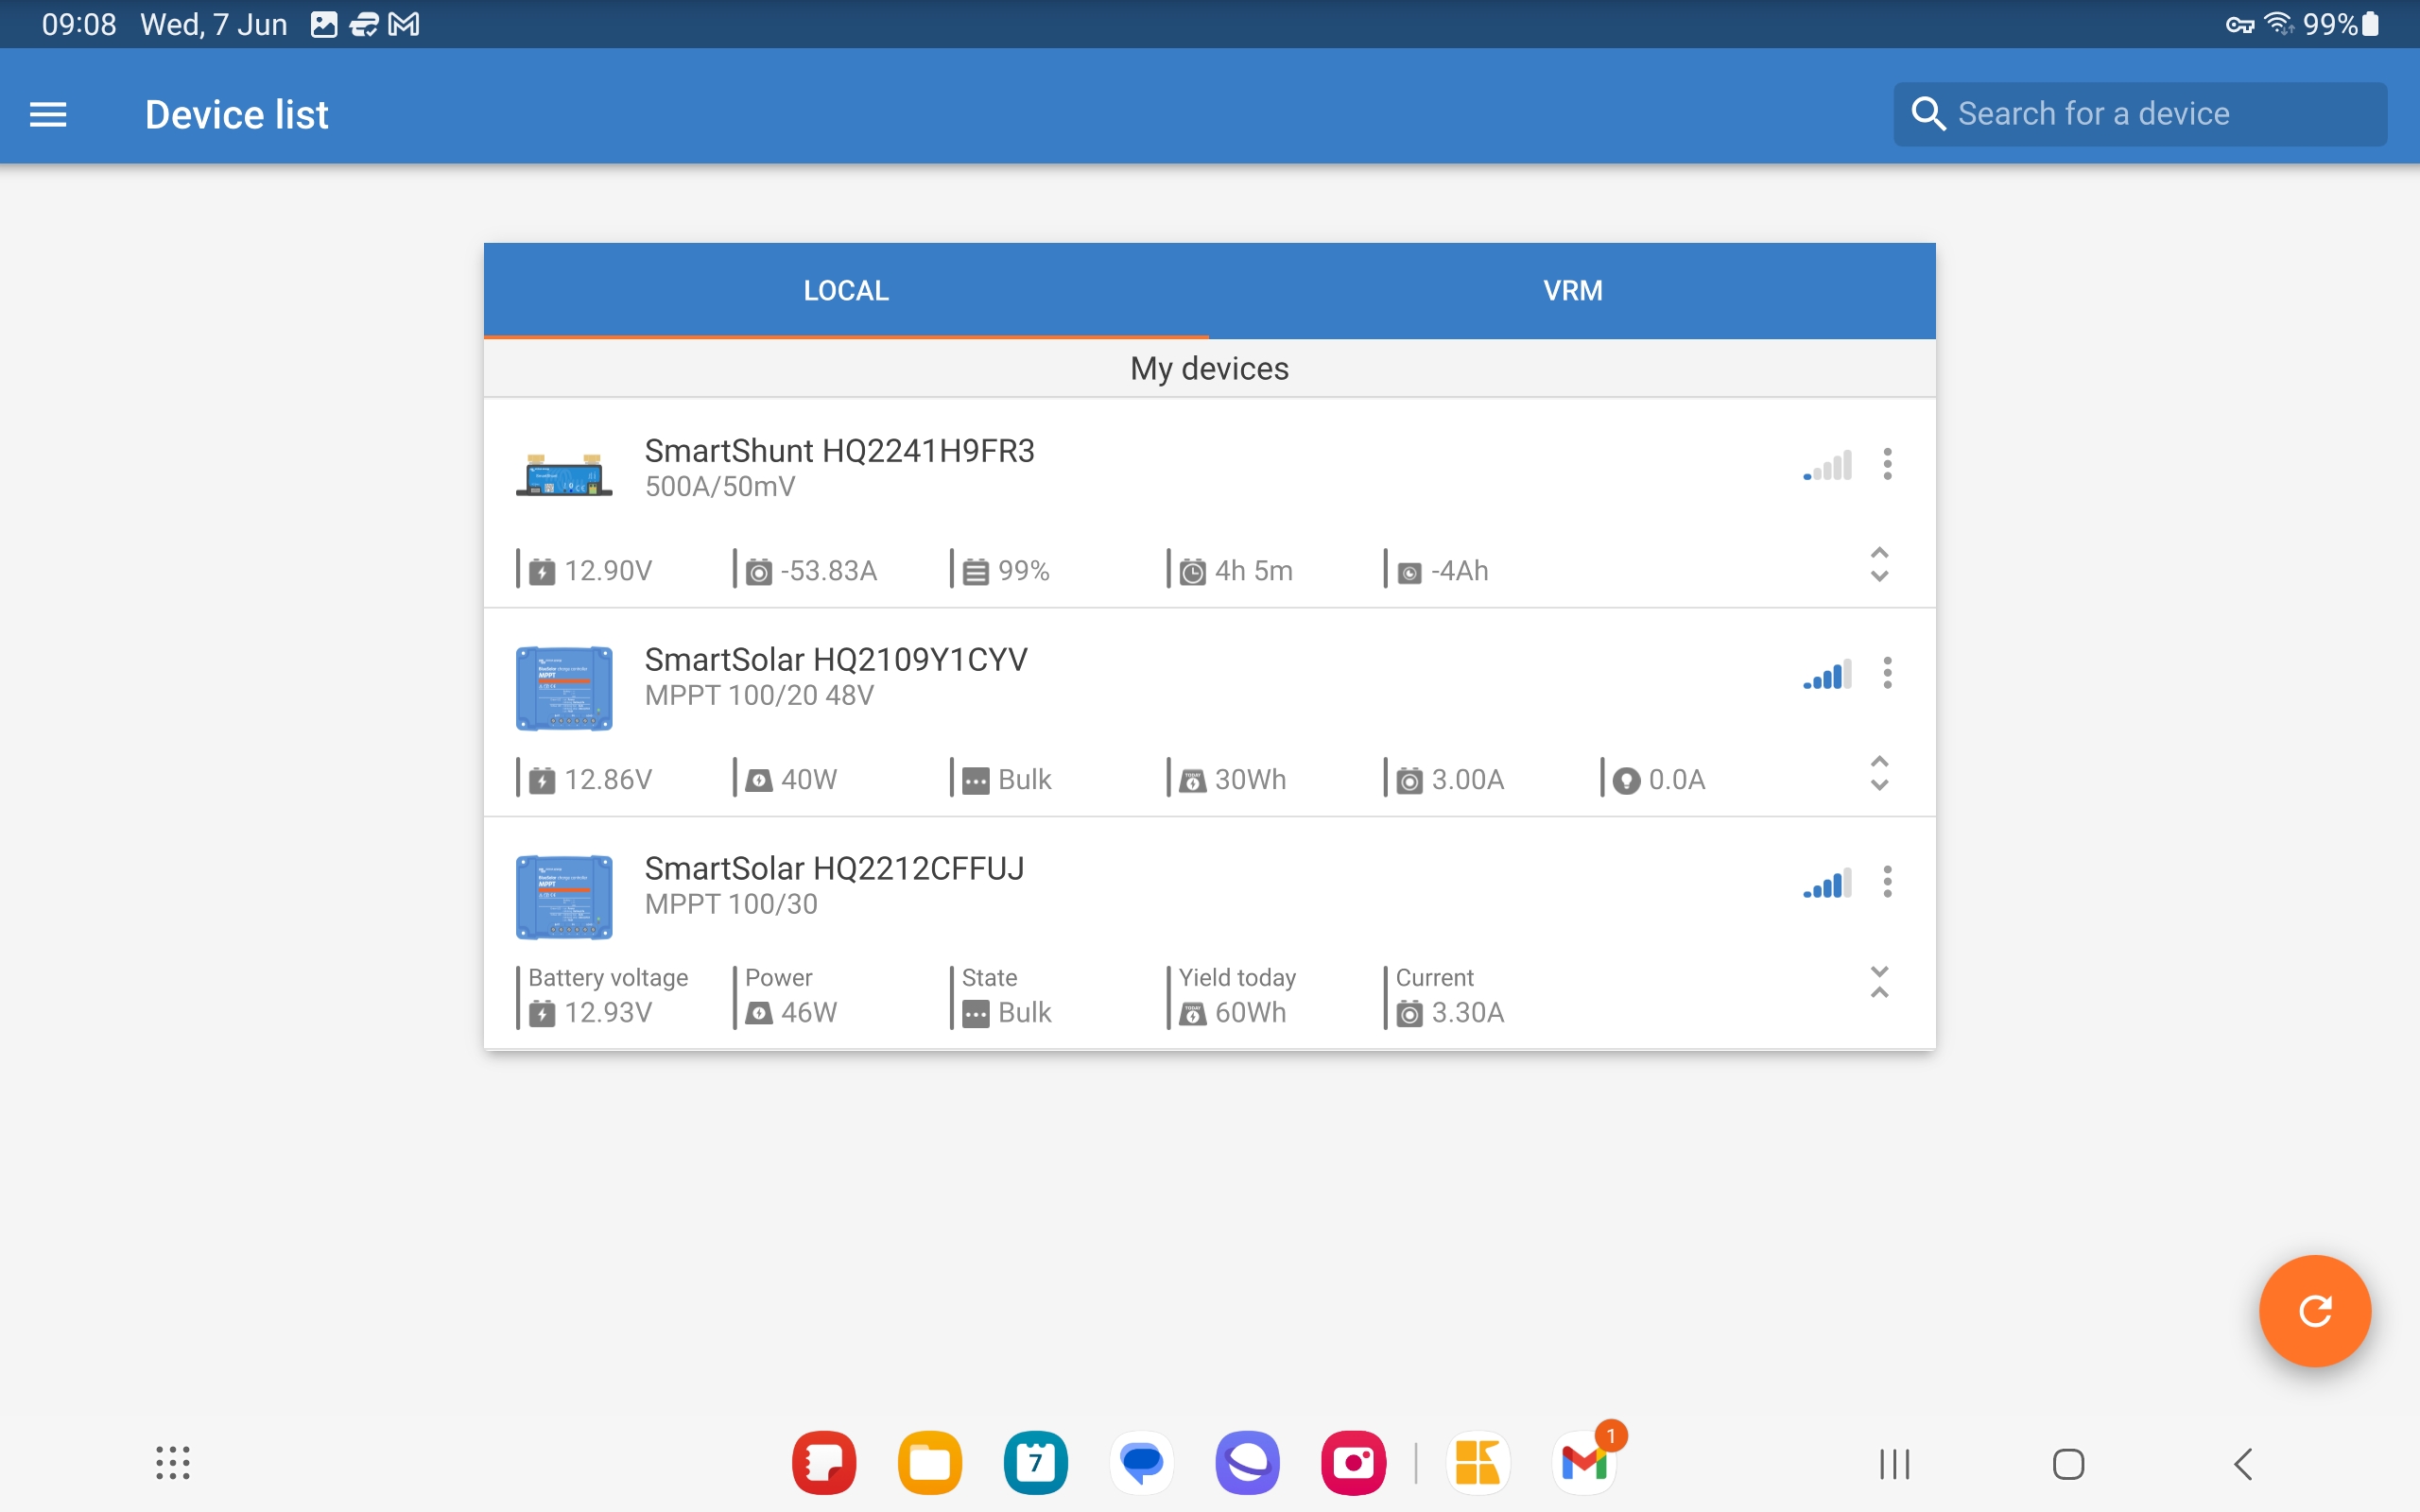Click the SmartSolar HQ2109Y1CYV signal strength icon
2420x1512 pixels.
(x=1826, y=674)
